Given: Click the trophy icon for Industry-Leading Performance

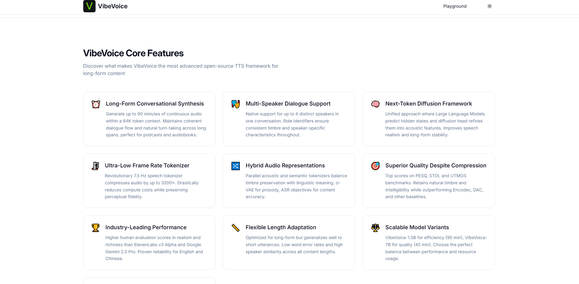Looking at the screenshot, I should [x=96, y=228].
